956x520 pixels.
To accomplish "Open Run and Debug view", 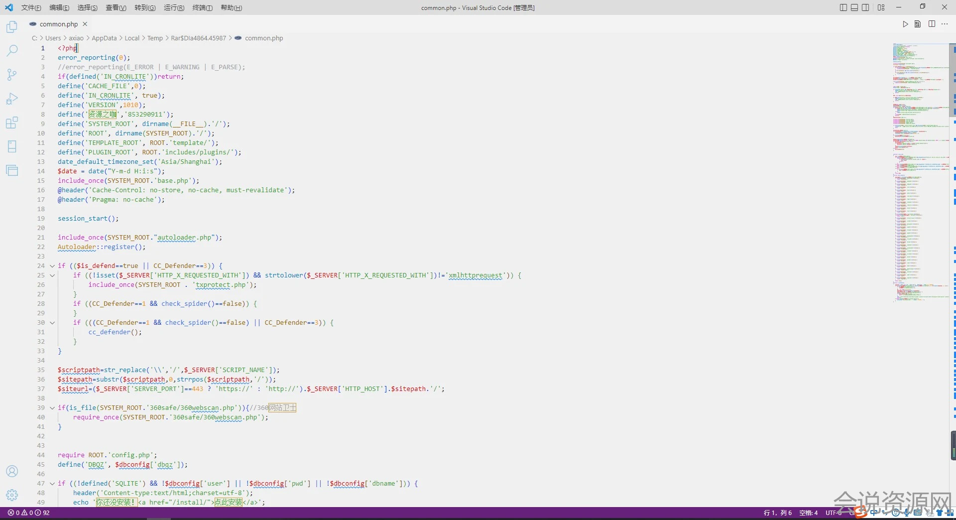I will (12, 99).
